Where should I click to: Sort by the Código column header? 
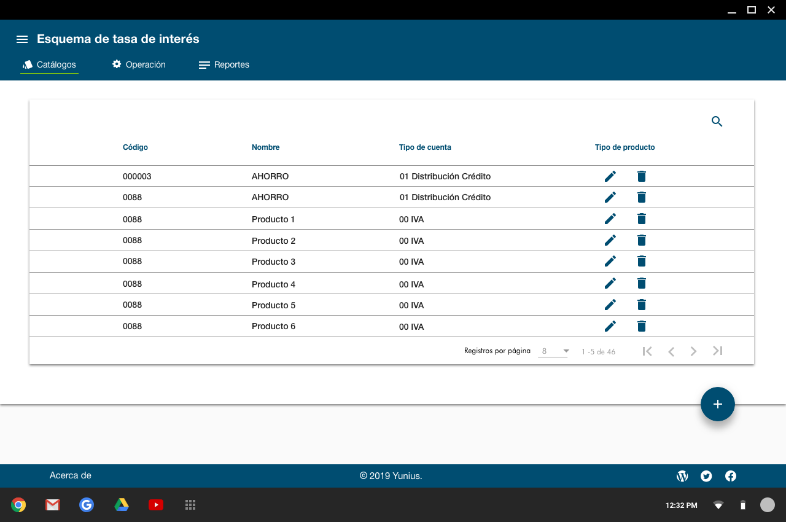(135, 147)
